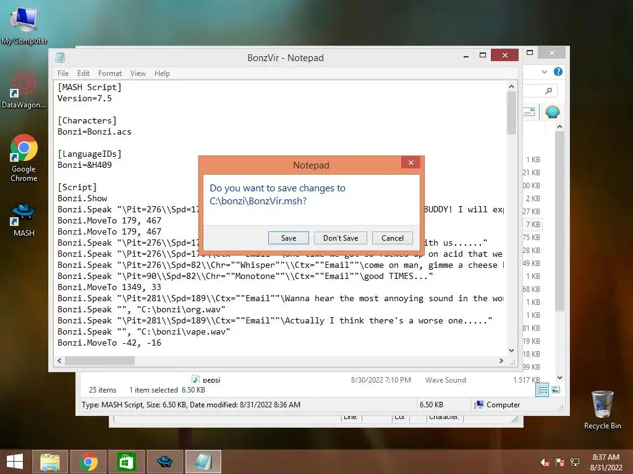This screenshot has width=633, height=474.
Task: Maximize the Explorer window behind Notepad
Action: pos(530,52)
